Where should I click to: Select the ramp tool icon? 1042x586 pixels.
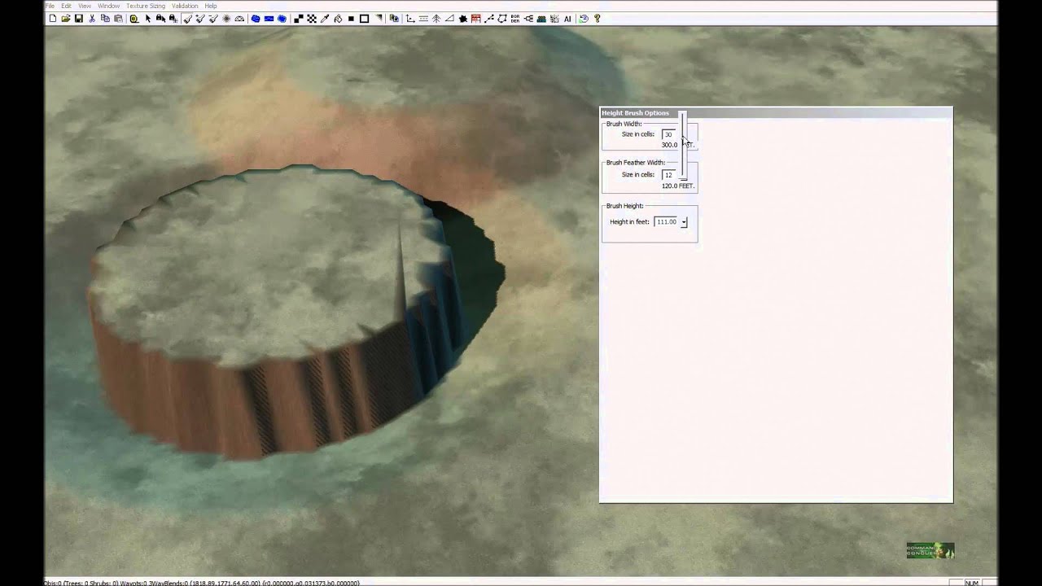449,18
